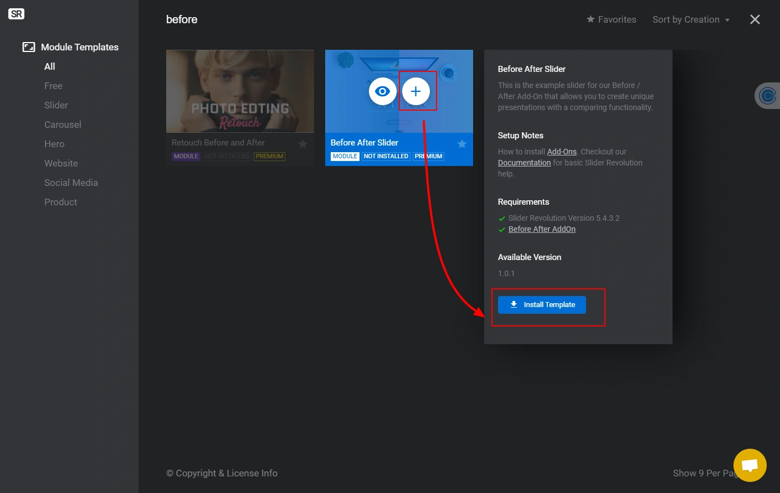The height and width of the screenshot is (493, 780).
Task: Select the Website category
Action: pos(61,163)
